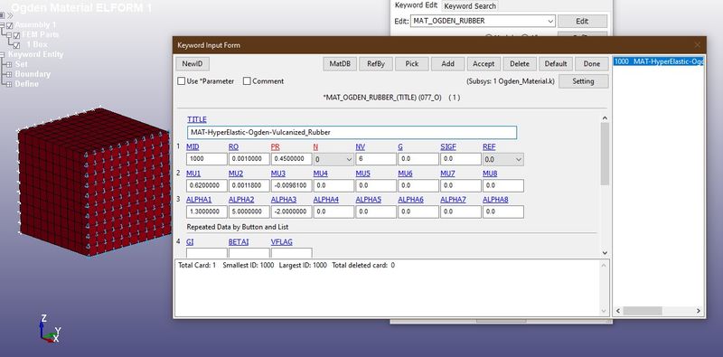
Task: Open the N dropdown
Action: coord(333,160)
